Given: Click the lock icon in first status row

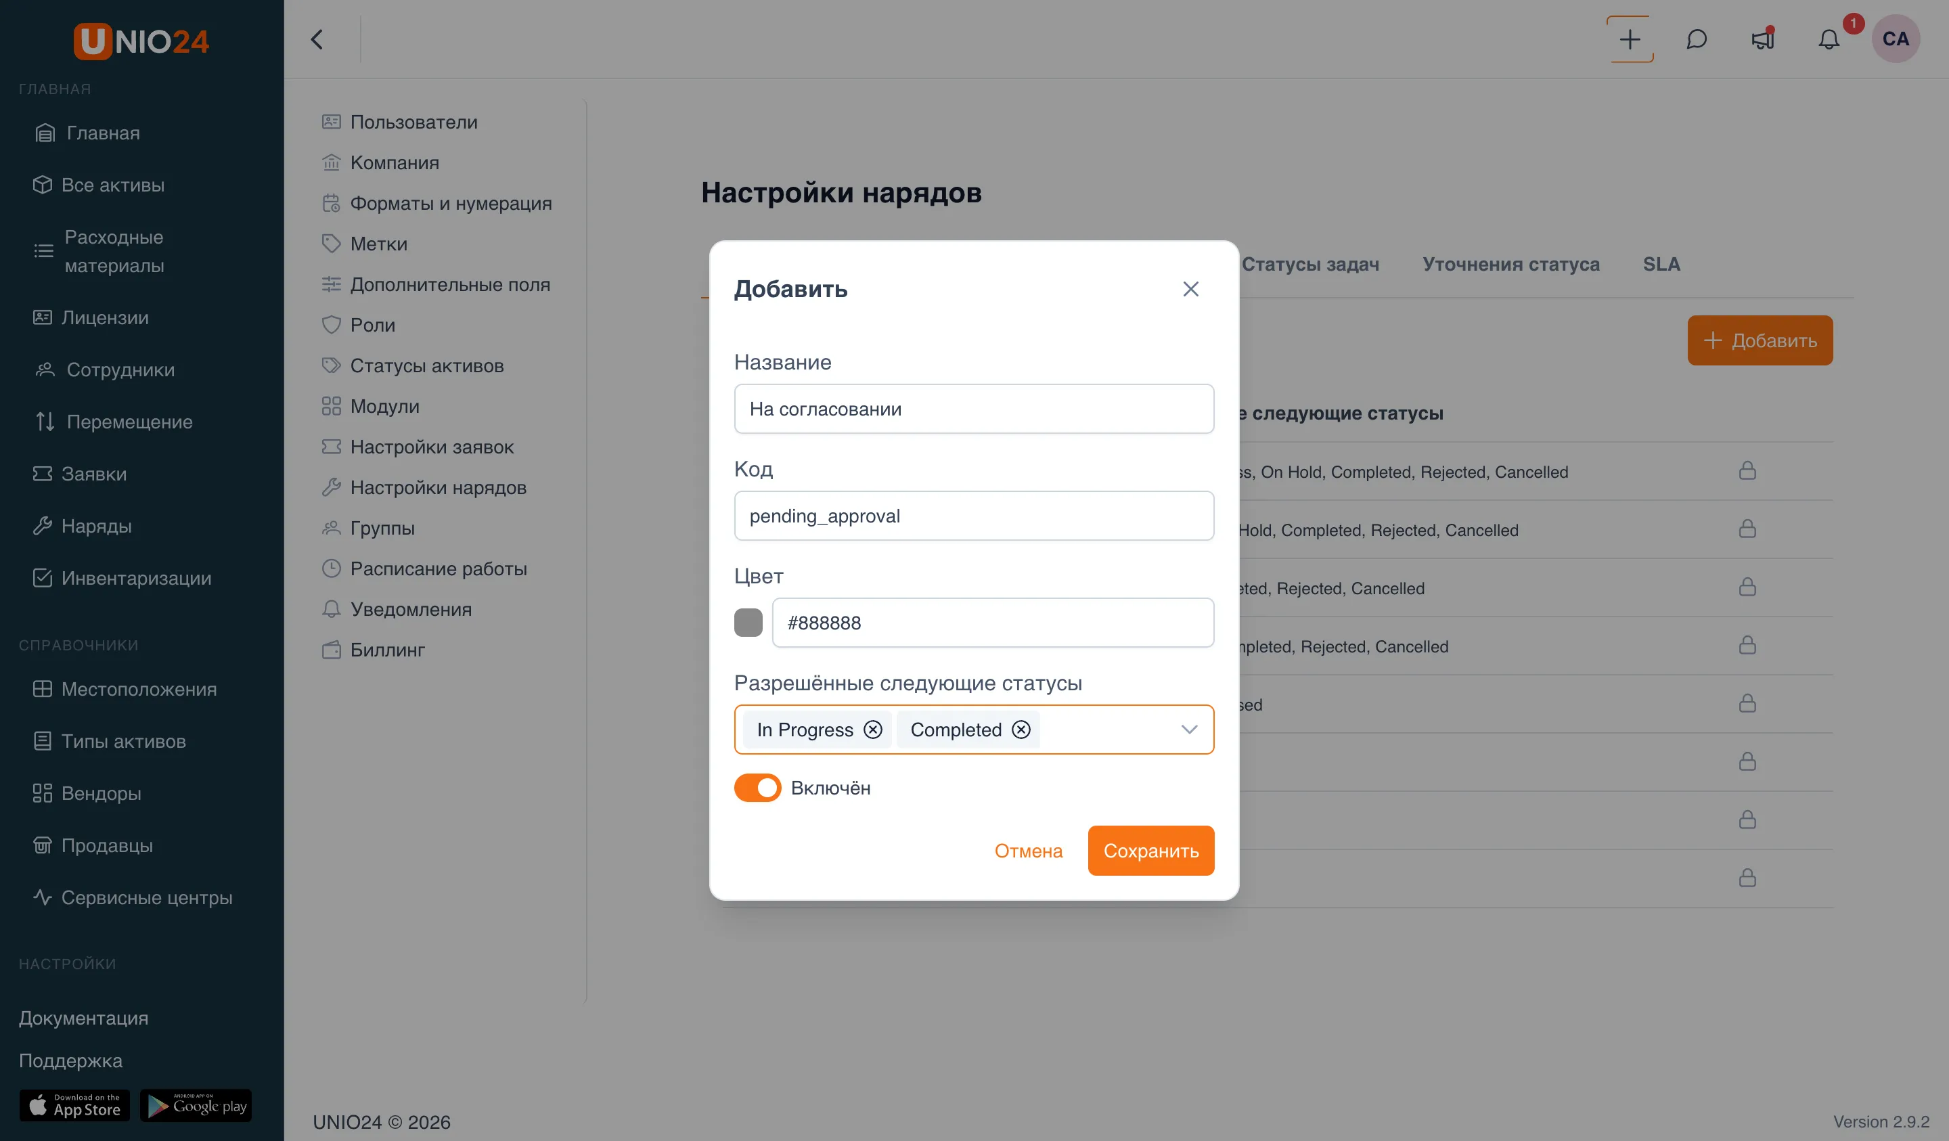Looking at the screenshot, I should pyautogui.click(x=1747, y=471).
